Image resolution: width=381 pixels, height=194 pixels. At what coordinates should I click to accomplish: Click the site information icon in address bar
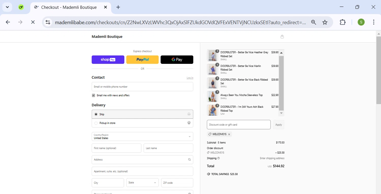(48, 22)
